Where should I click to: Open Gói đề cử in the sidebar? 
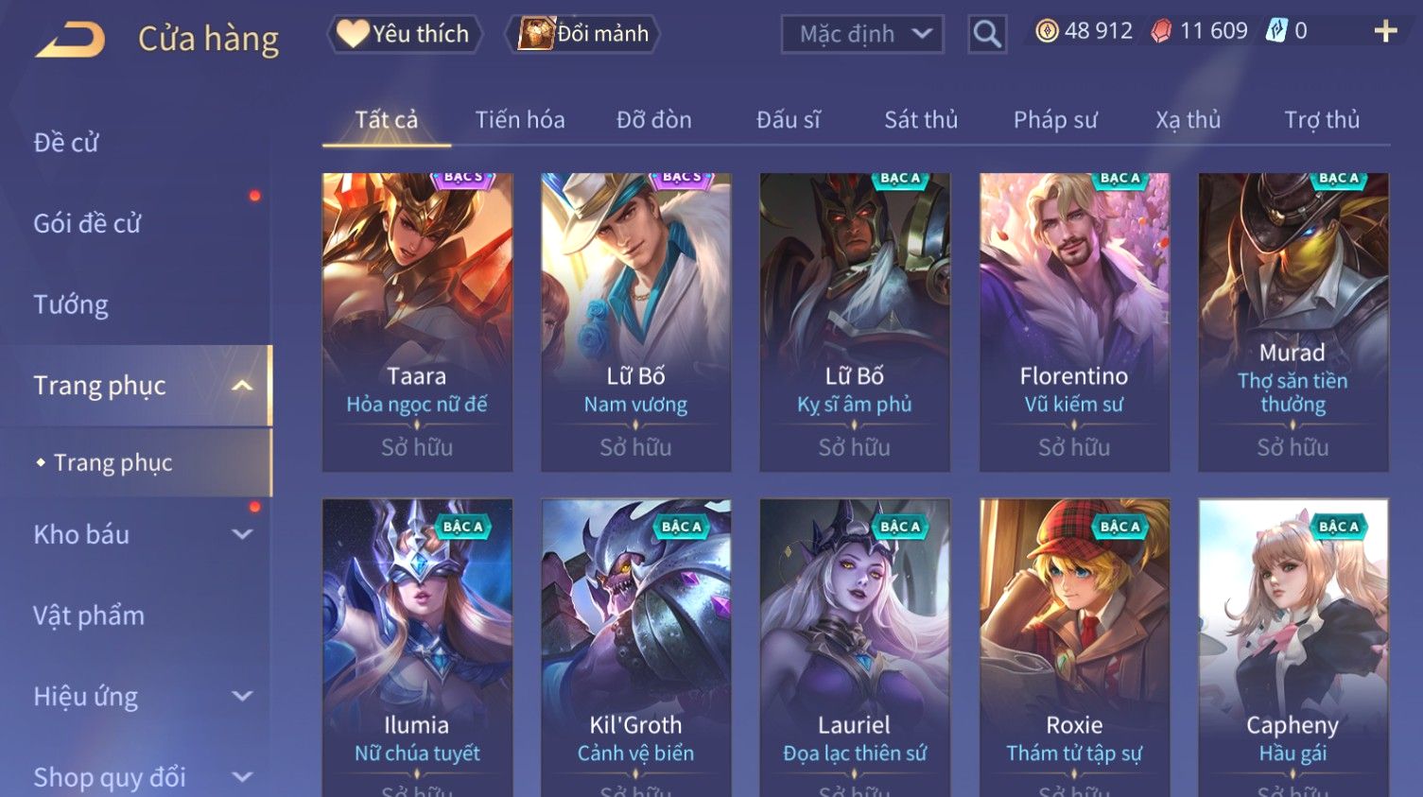(x=87, y=223)
